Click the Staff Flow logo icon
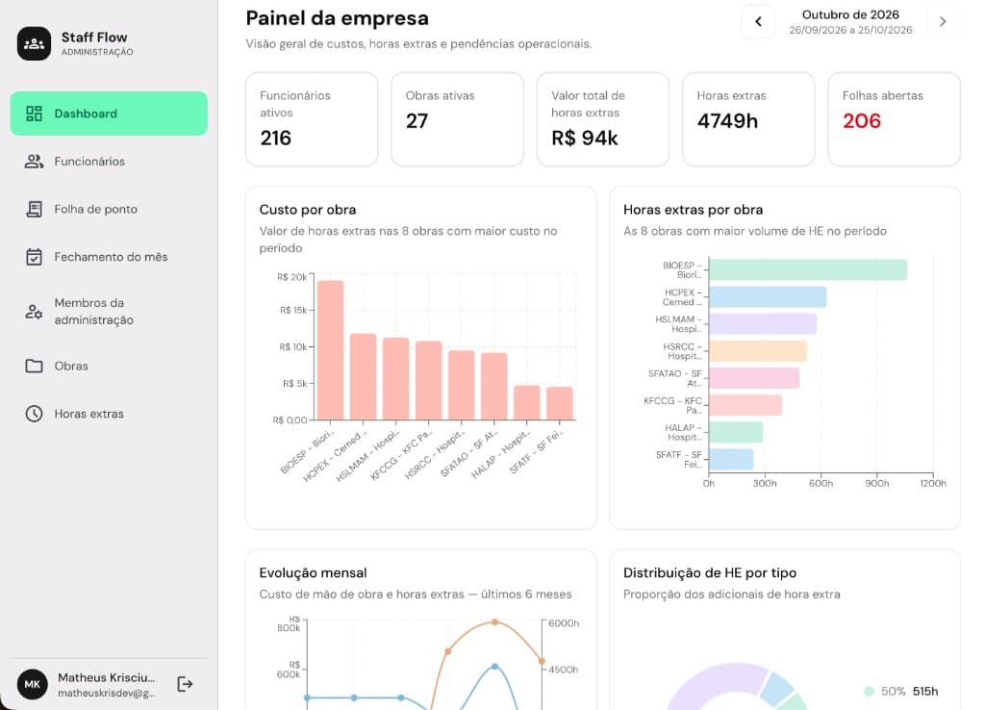This screenshot has height=710, width=985. pos(34,43)
